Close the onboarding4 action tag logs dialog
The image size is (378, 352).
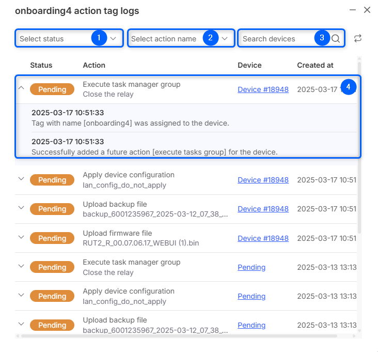tap(367, 10)
